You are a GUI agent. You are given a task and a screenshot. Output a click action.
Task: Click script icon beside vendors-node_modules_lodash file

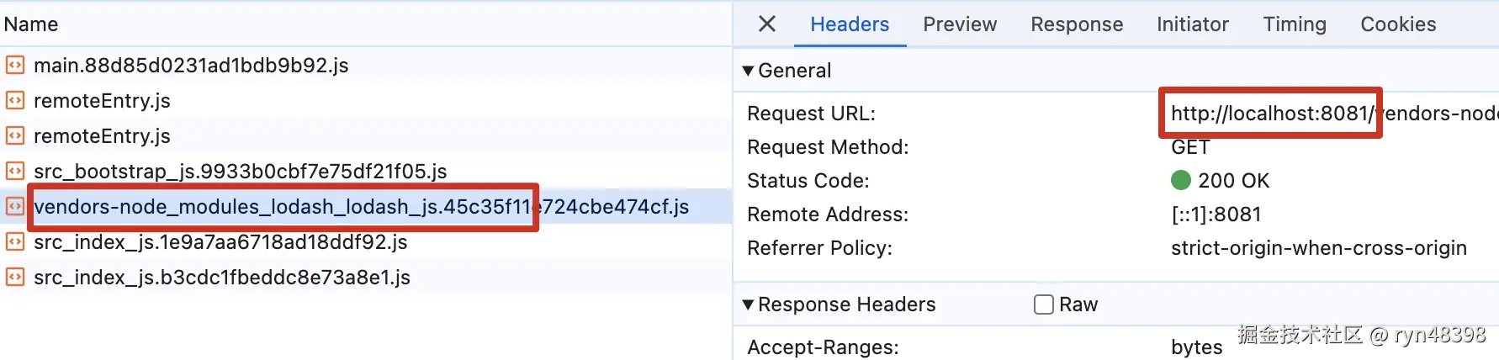pos(15,207)
